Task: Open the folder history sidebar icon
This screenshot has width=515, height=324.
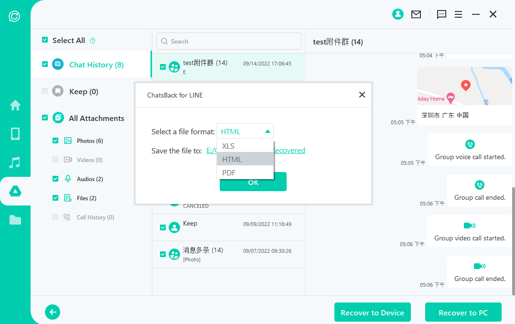Action: [x=15, y=220]
